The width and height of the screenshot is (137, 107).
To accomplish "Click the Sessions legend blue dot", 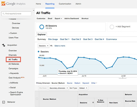I will click(x=39, y=52).
